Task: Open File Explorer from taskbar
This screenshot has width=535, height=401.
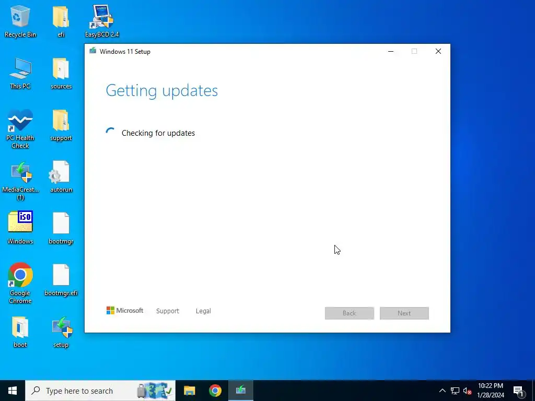Action: click(189, 391)
